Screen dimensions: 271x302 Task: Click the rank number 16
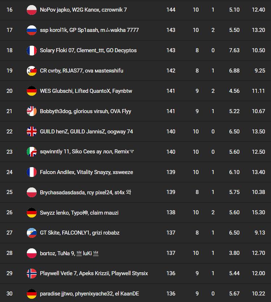coord(9,10)
